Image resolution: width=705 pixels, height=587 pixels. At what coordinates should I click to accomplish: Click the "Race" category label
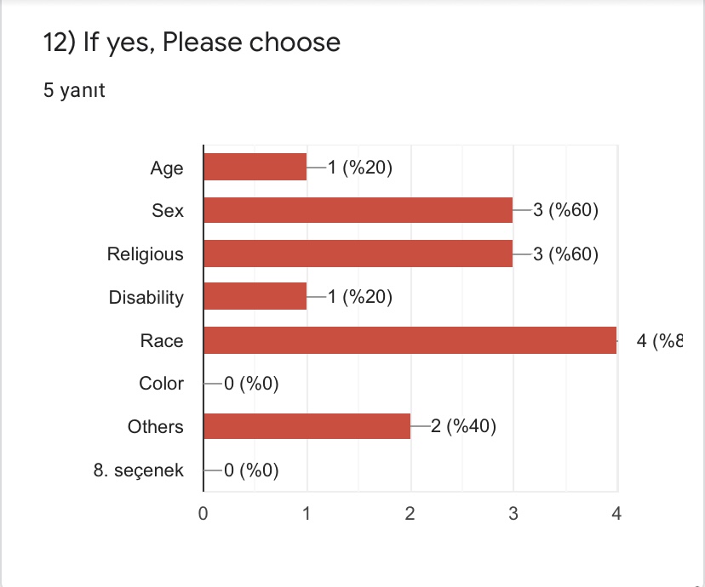click(163, 340)
